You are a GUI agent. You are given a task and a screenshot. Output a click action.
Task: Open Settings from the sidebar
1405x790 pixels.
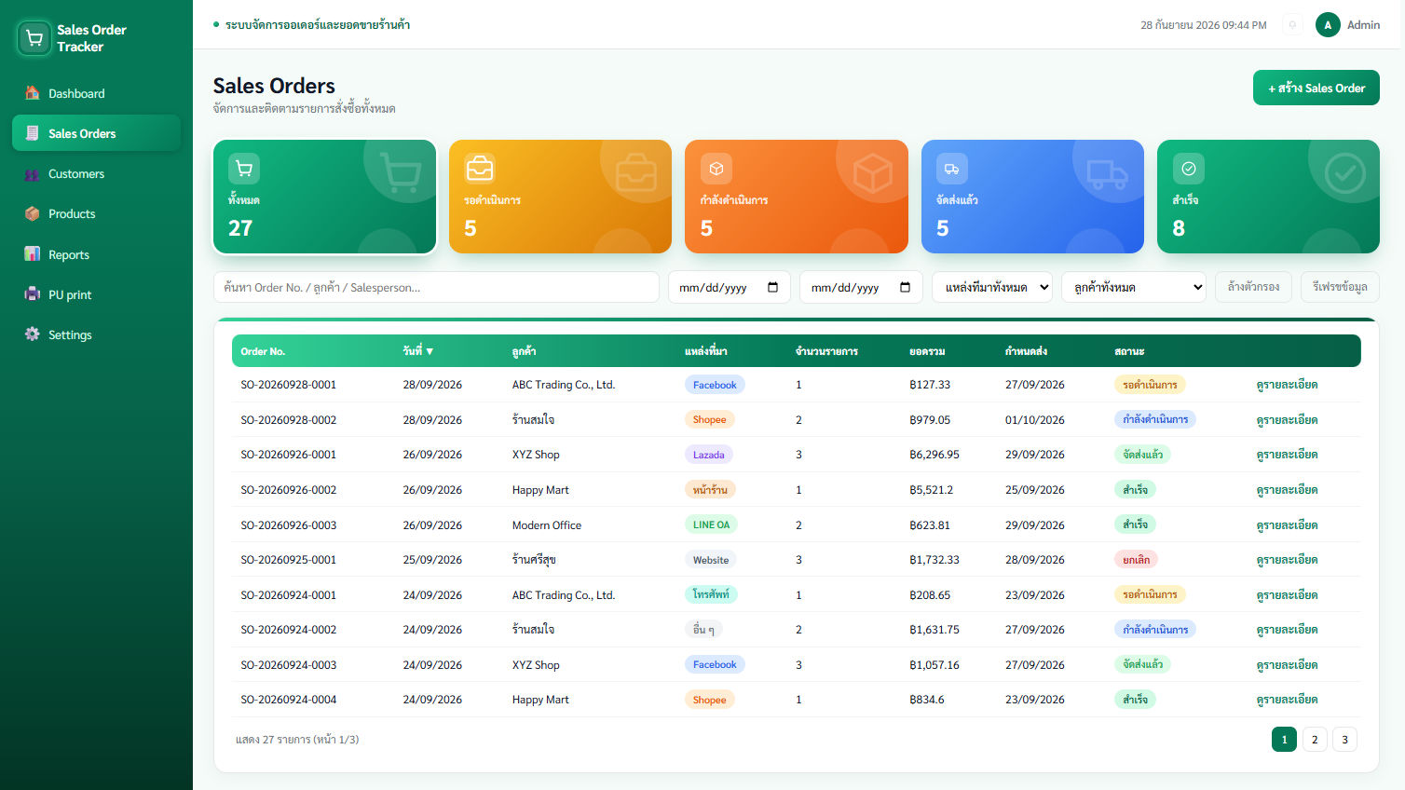point(96,334)
